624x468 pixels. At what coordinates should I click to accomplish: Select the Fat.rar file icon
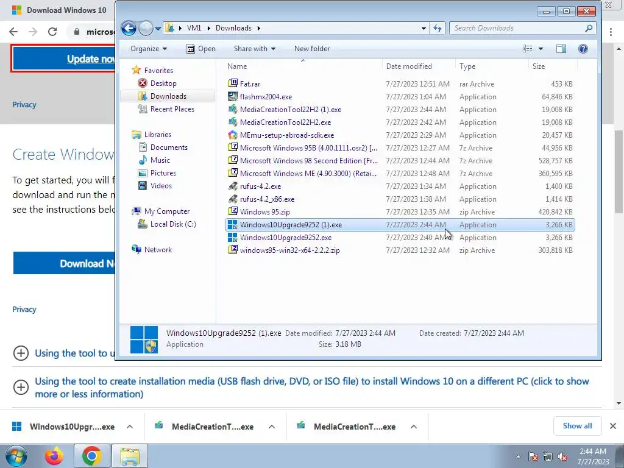[x=232, y=83]
